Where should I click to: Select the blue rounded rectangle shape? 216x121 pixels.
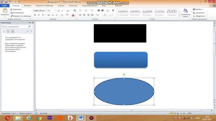[x=121, y=60]
